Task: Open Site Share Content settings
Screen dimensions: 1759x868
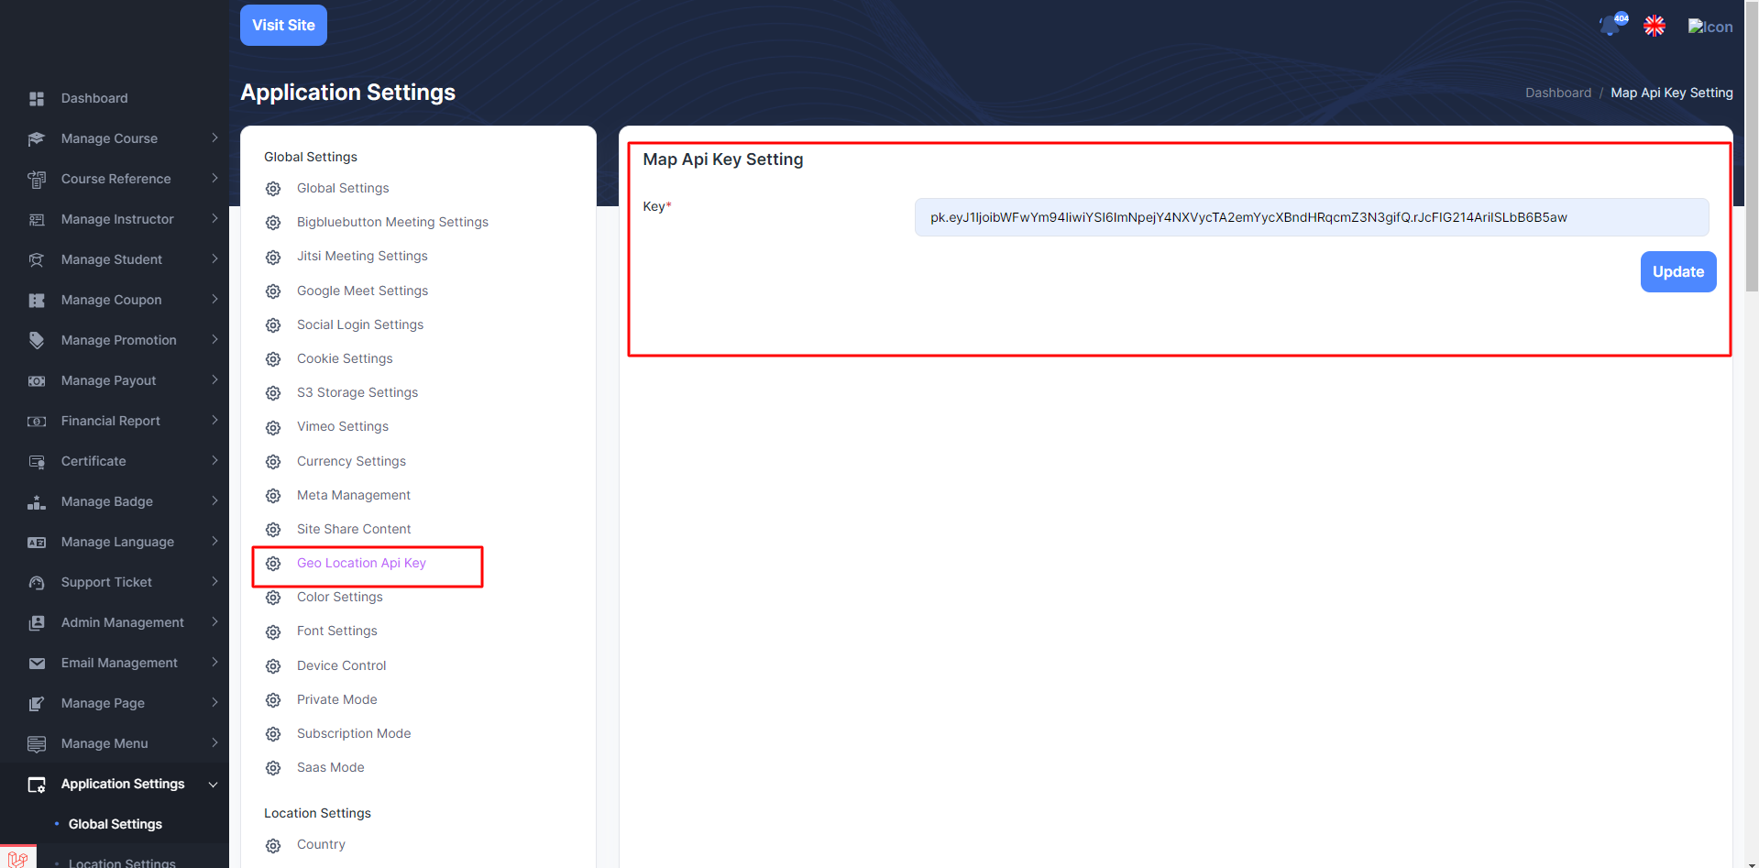Action: click(354, 529)
